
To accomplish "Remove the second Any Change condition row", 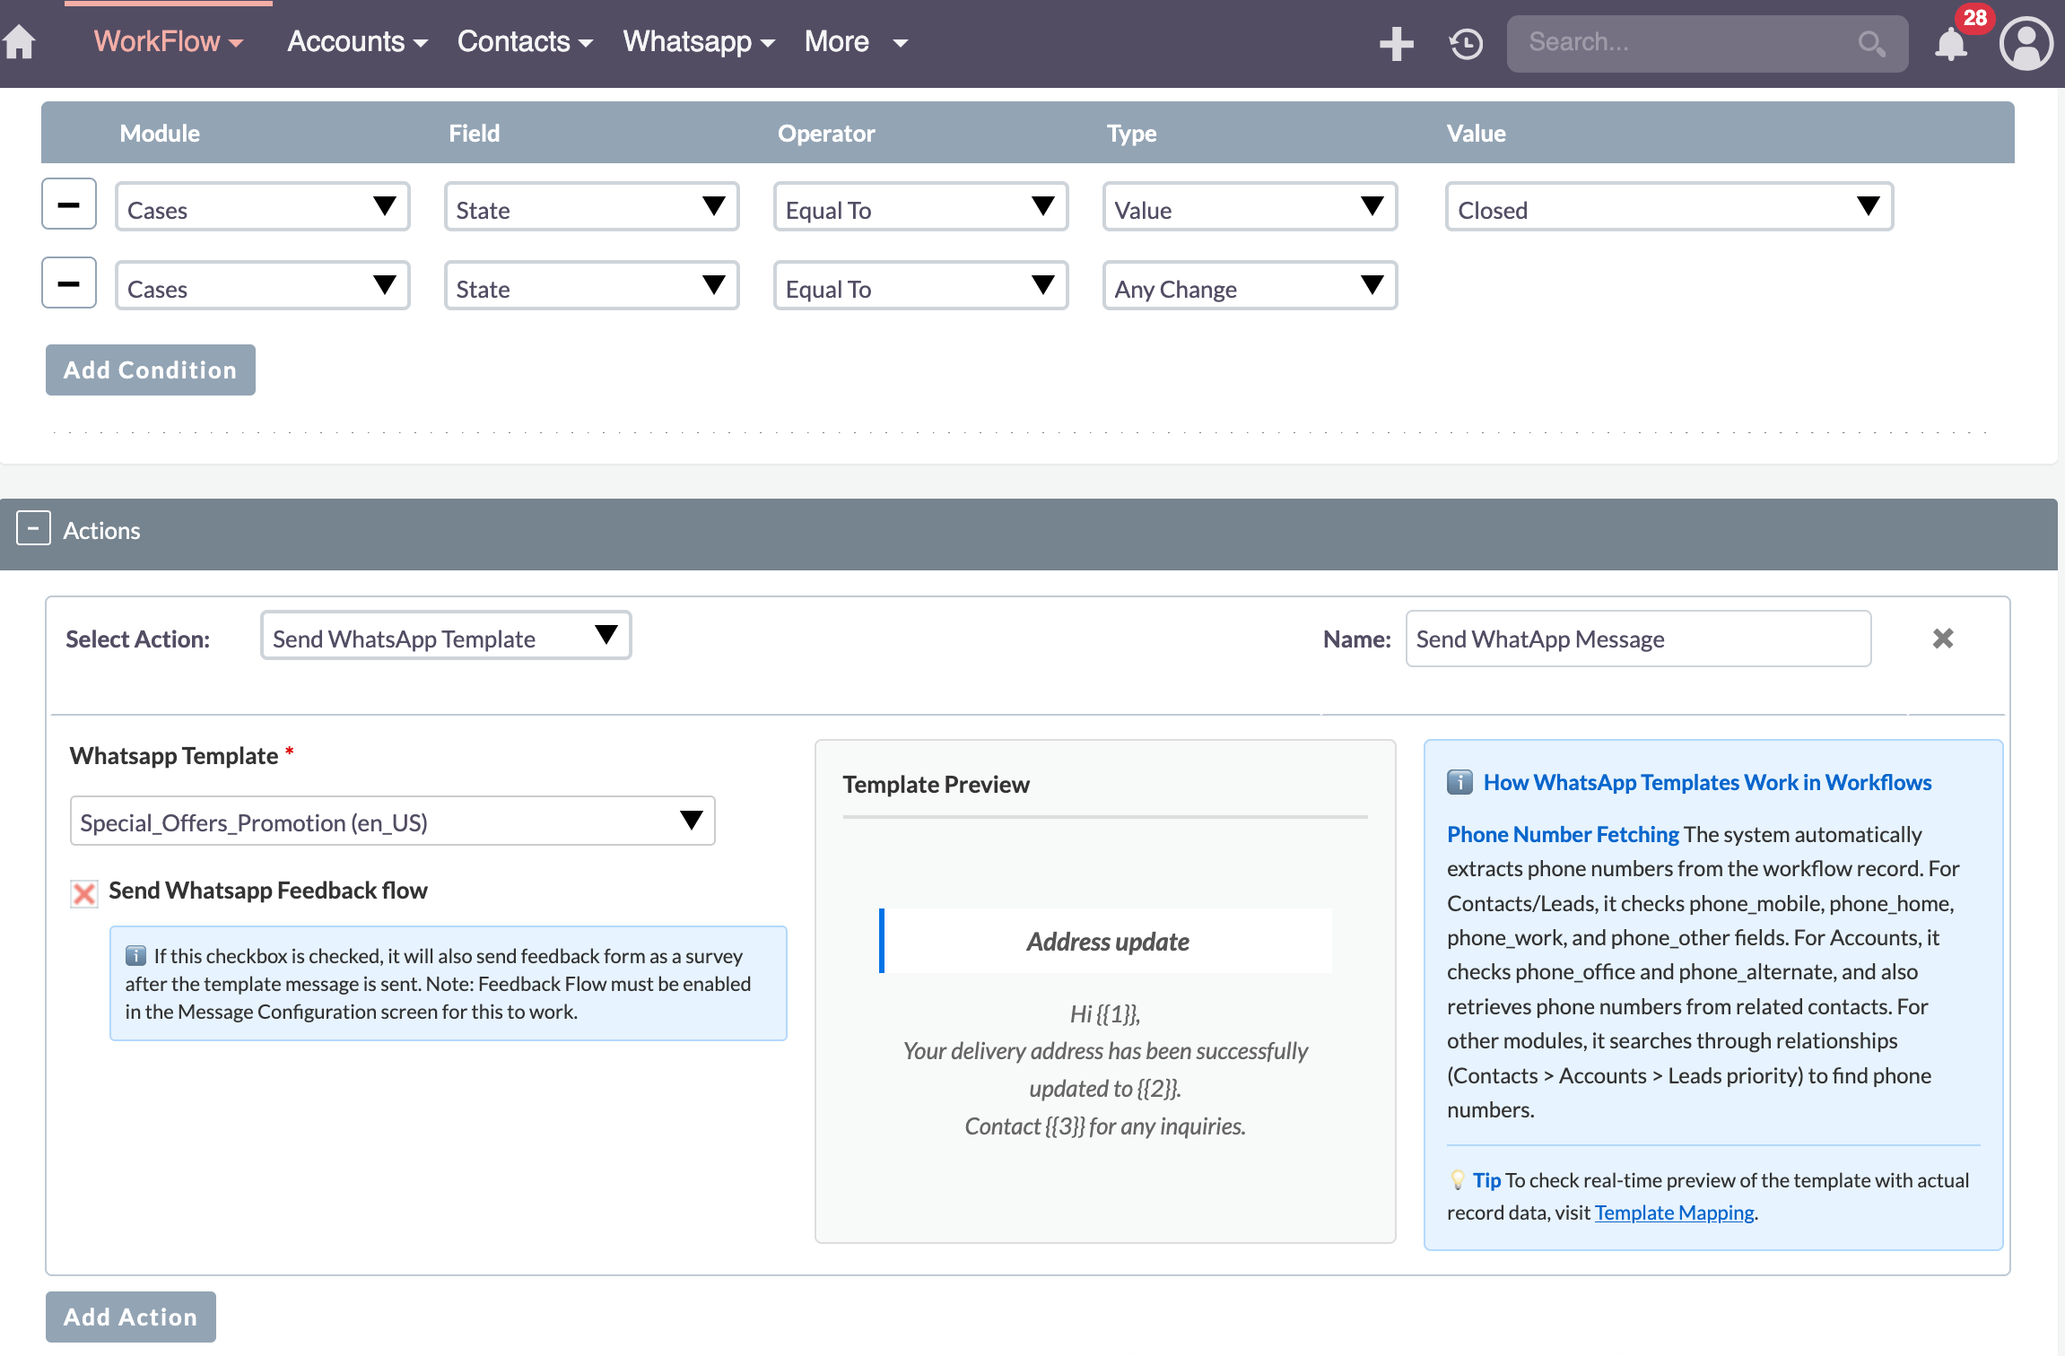I will point(69,283).
